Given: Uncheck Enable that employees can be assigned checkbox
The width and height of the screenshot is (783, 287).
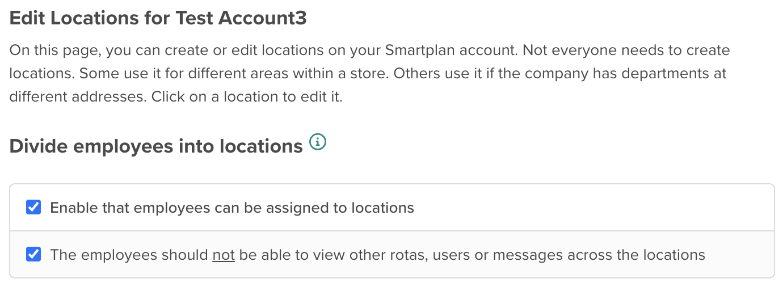Looking at the screenshot, I should point(33,208).
